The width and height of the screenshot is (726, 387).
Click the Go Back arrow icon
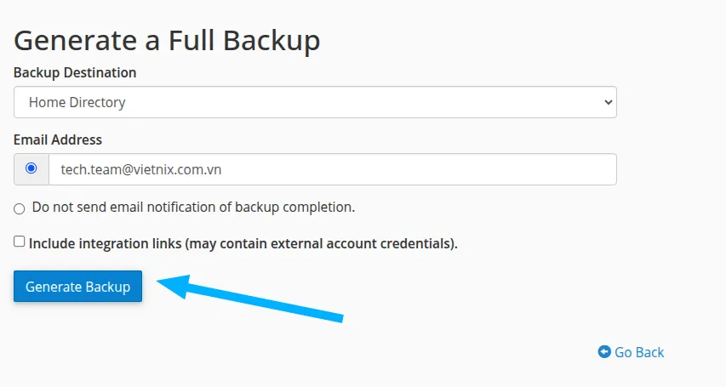[x=604, y=351]
